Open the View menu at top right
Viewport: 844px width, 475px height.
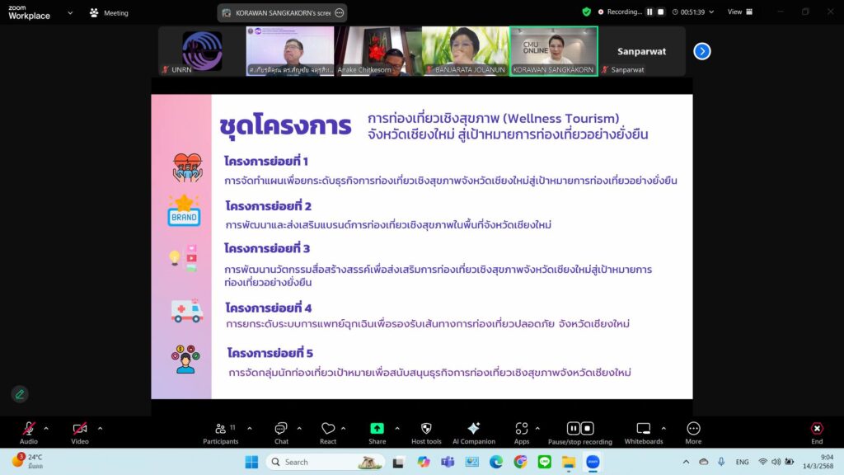(x=738, y=12)
